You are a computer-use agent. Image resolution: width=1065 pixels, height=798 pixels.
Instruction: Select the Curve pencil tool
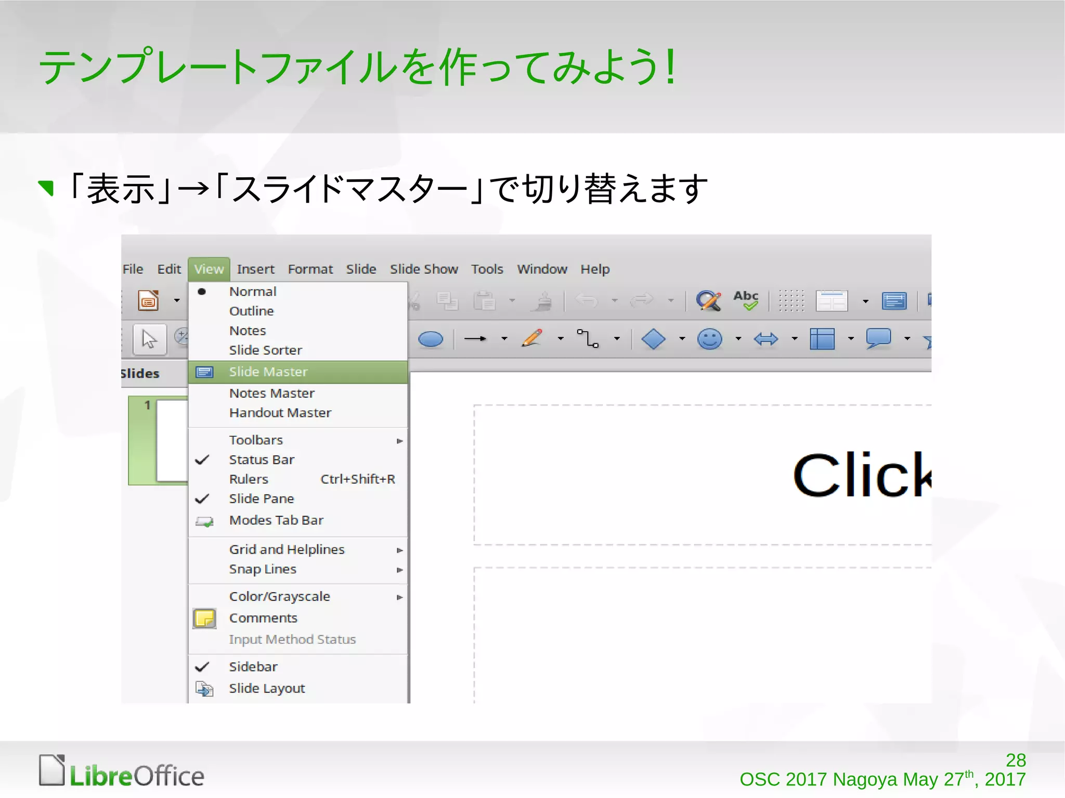(532, 338)
